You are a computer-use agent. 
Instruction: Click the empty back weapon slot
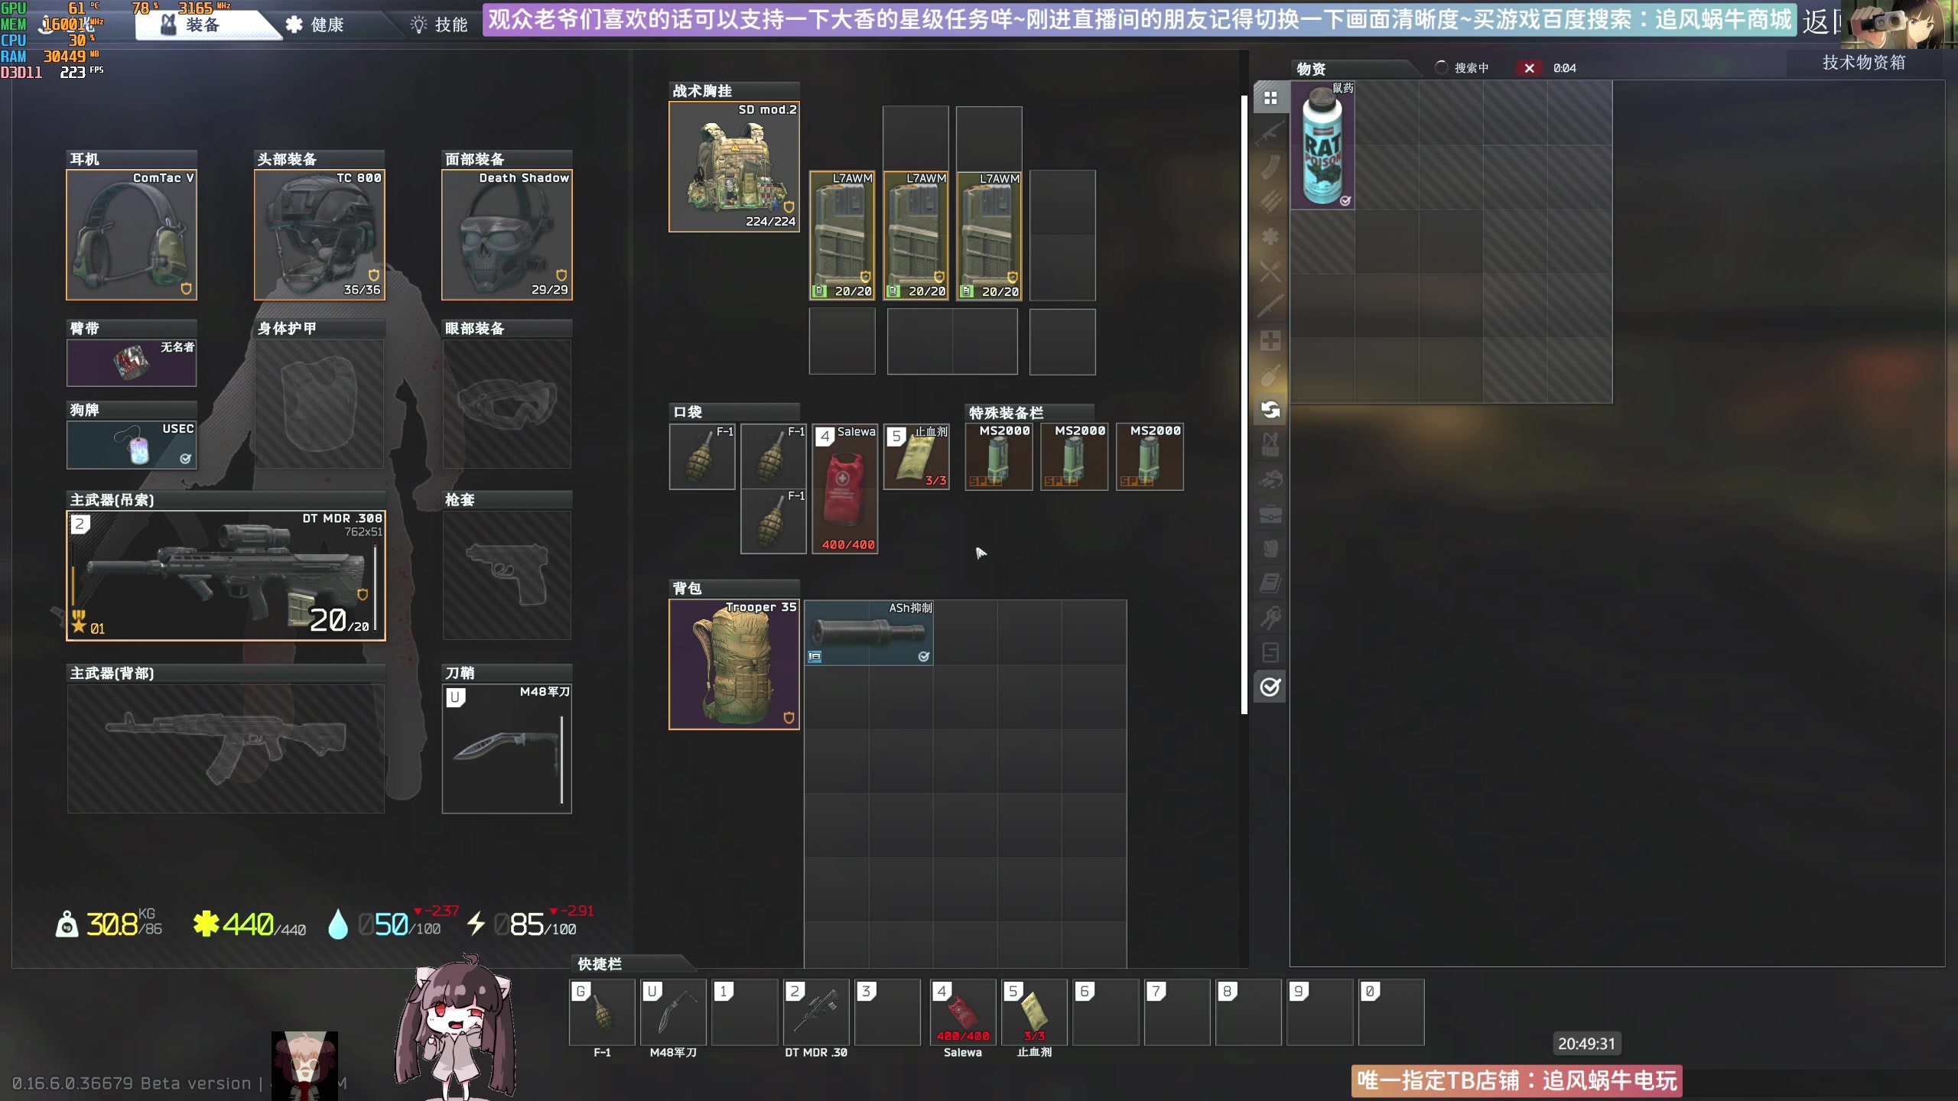[x=226, y=749]
